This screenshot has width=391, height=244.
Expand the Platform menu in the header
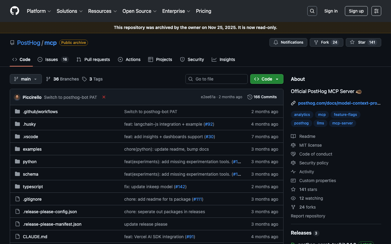point(38,11)
